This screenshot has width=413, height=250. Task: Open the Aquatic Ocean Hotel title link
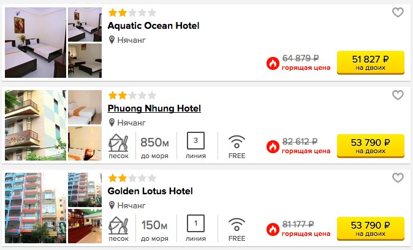click(x=153, y=26)
